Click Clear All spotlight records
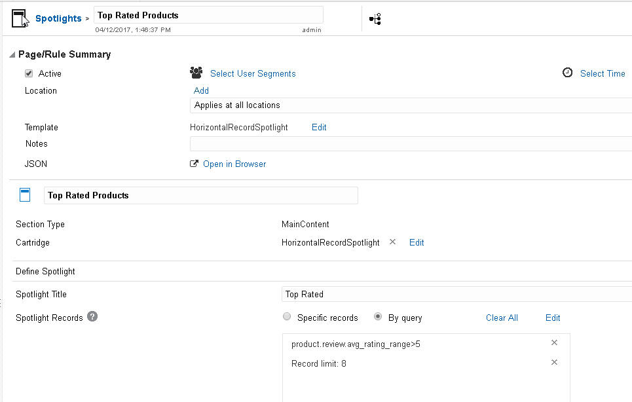 click(502, 318)
